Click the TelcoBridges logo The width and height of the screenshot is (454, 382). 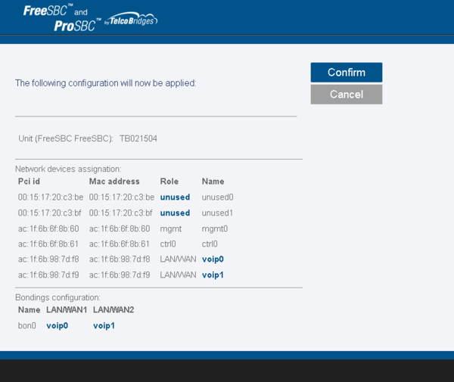(x=131, y=20)
